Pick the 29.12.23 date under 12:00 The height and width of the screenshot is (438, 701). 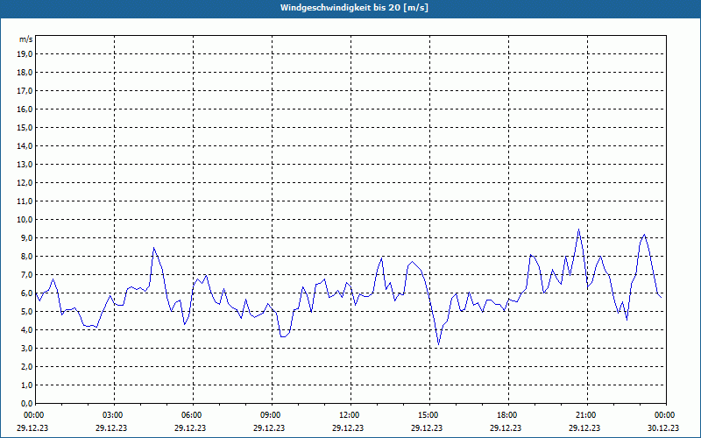tap(348, 427)
